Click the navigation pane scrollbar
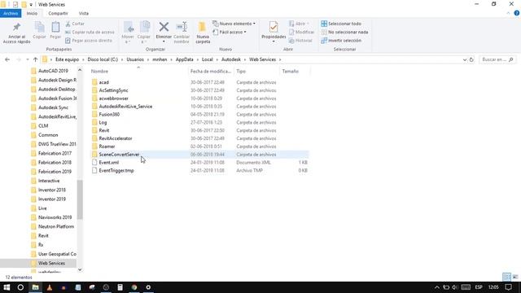 coord(80,199)
